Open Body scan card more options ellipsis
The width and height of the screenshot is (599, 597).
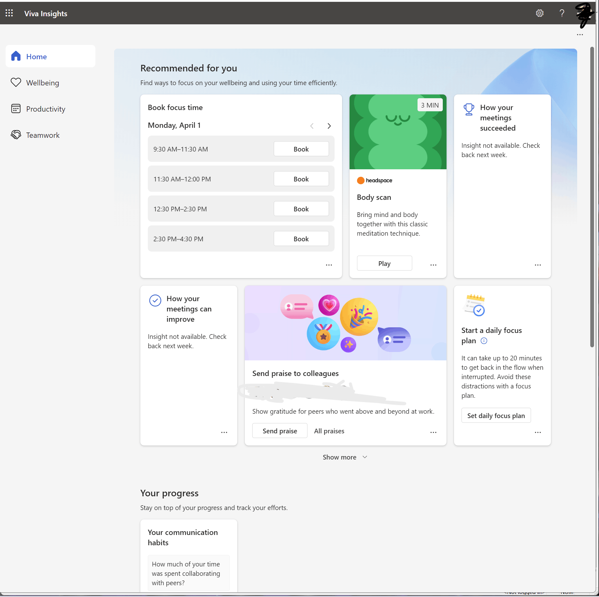click(x=433, y=265)
